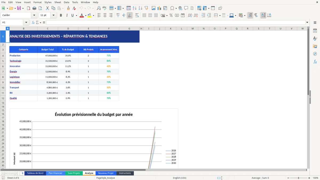The width and height of the screenshot is (320, 180).
Task: Toggle italic formatting
Action: 66,15
